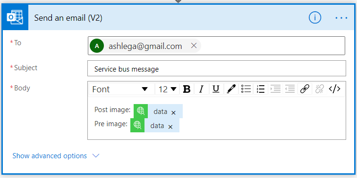
Task: Open the three-dot action menu
Action: (x=341, y=18)
